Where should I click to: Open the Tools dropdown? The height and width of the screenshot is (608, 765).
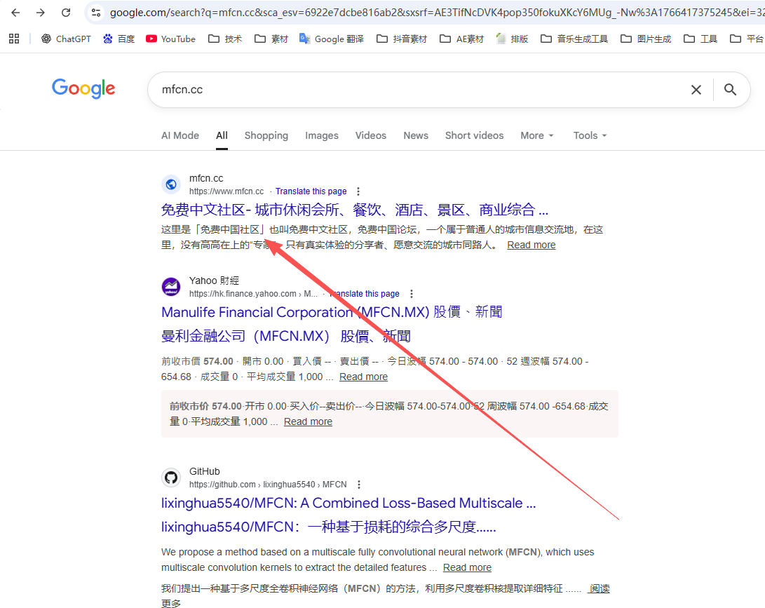tap(589, 135)
